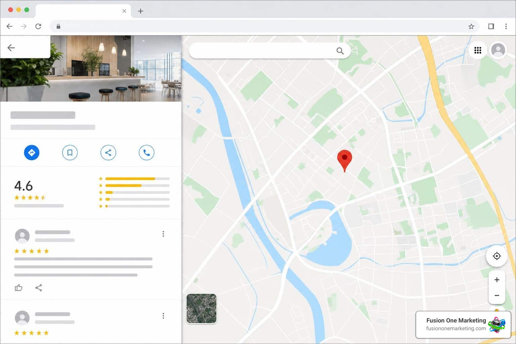Like the first review
The image size is (516, 344).
[x=18, y=288]
